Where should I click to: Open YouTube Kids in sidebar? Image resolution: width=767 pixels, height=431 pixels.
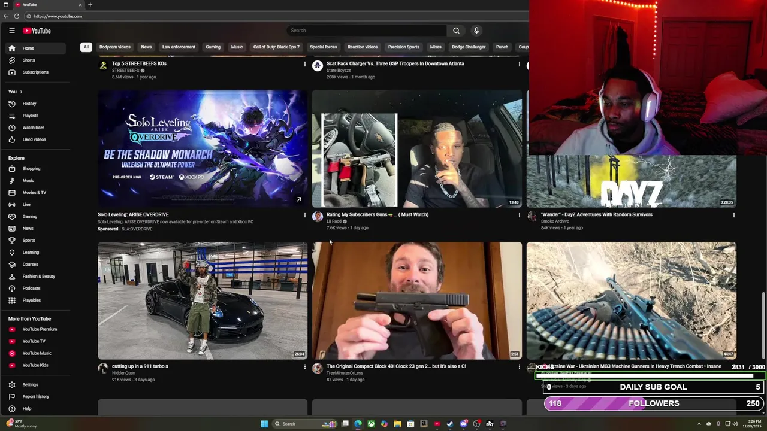[x=35, y=365]
